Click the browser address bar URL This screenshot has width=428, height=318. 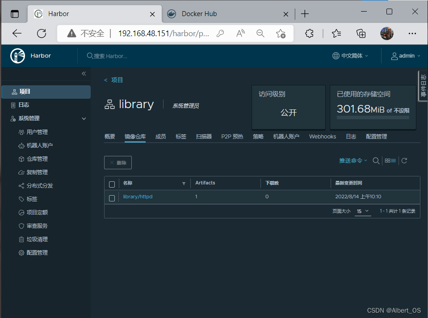tap(164, 33)
